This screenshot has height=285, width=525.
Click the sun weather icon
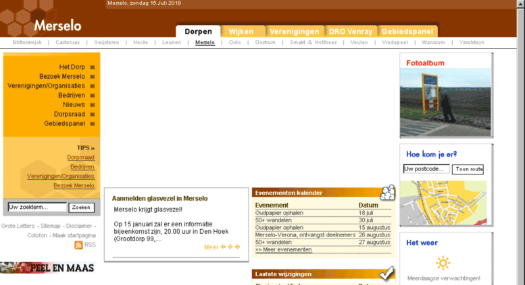point(443,263)
